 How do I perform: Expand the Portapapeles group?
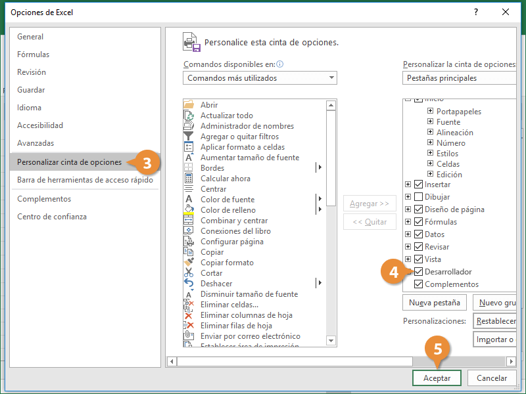[430, 111]
